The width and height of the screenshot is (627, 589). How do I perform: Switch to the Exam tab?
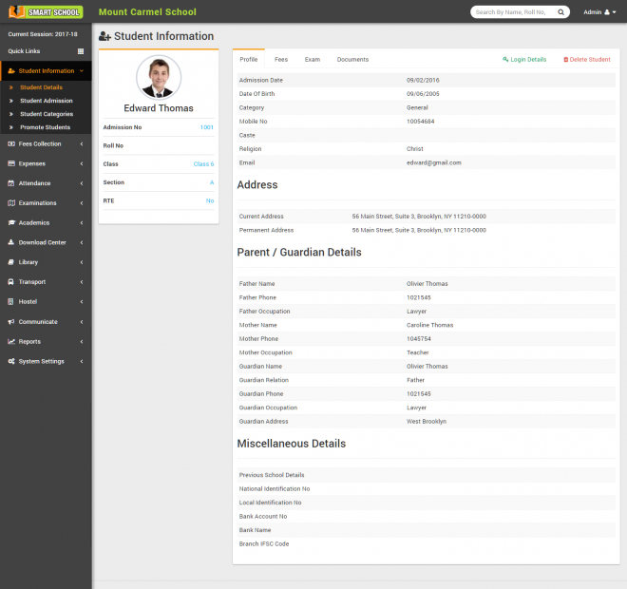(312, 60)
